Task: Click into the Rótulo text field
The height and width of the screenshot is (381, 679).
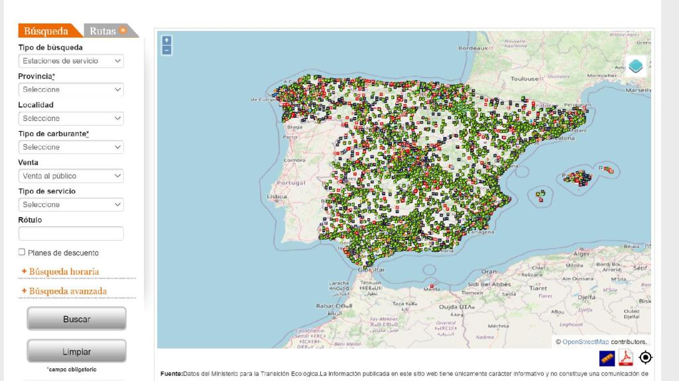Action: [71, 233]
